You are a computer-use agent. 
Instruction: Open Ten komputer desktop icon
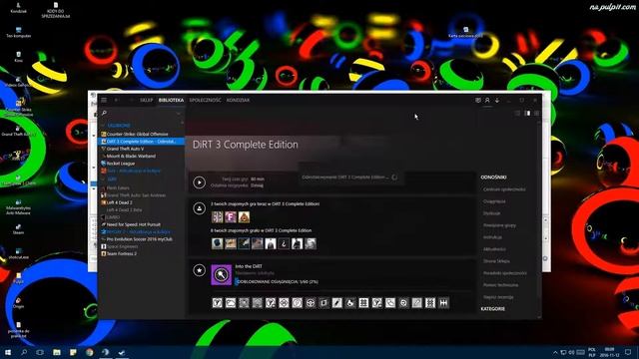click(x=18, y=32)
